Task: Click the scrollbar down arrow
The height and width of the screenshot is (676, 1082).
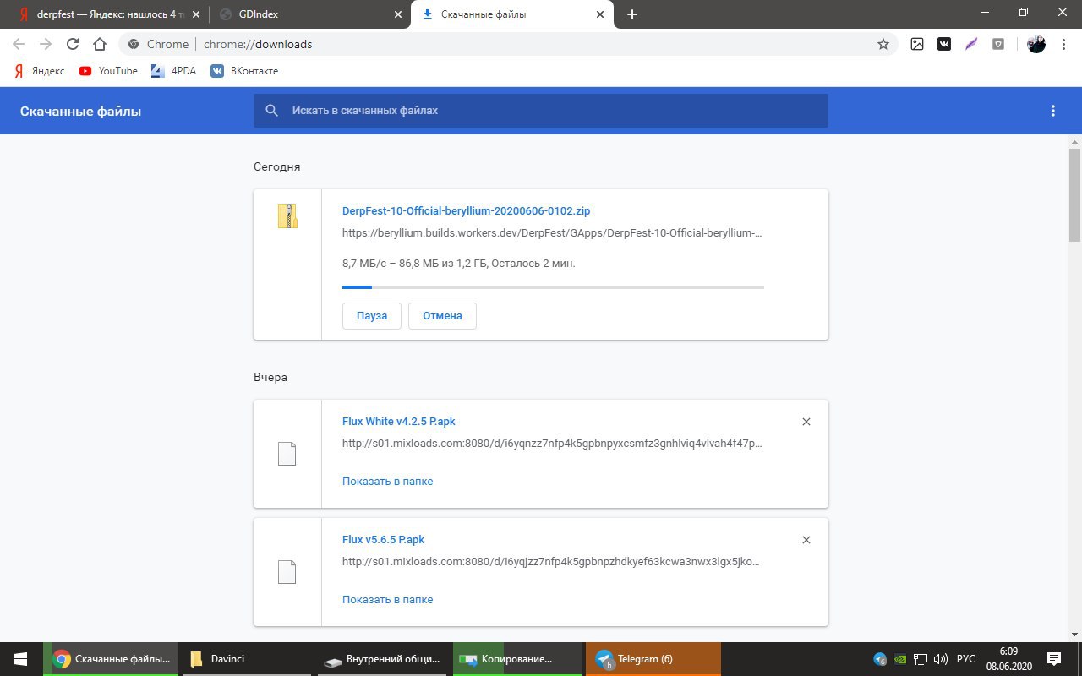Action: (1074, 635)
